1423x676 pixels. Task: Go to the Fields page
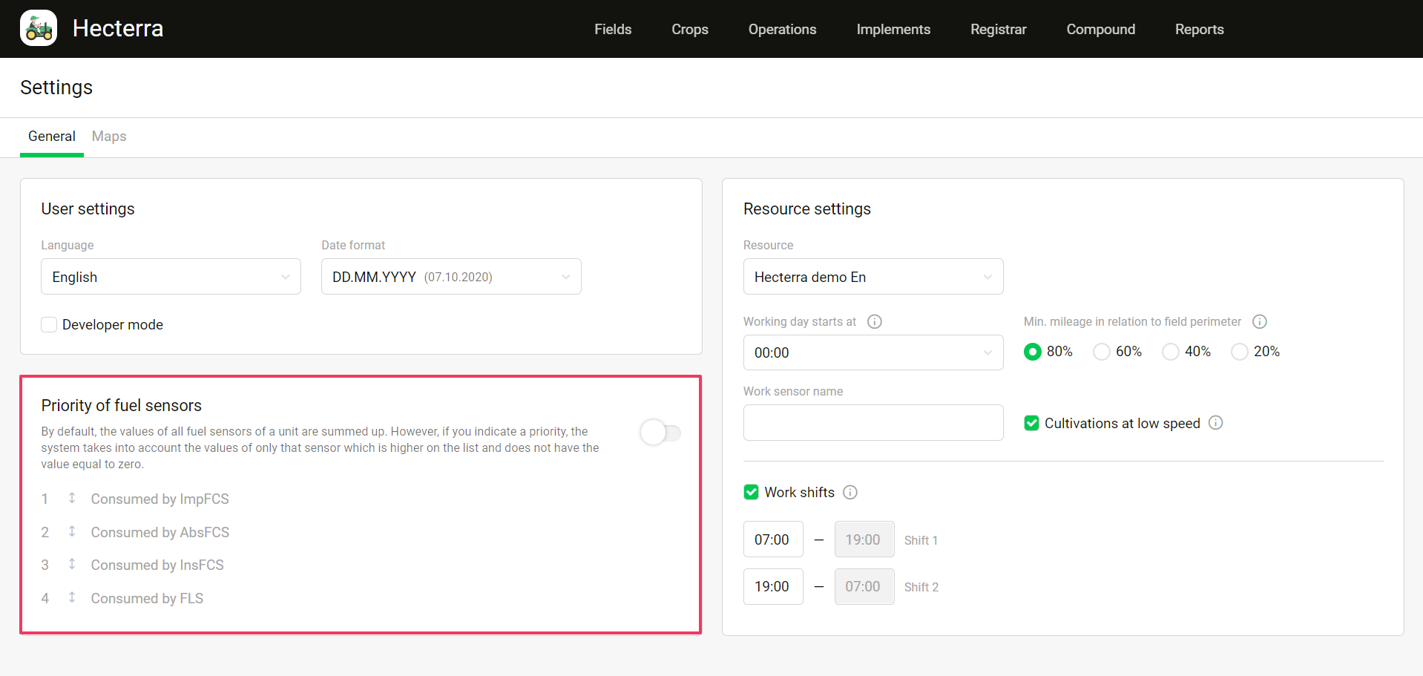click(x=613, y=30)
